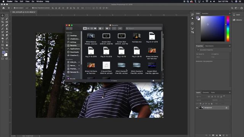Switch Finder to gallery view
Screen dimensions: 244x137
(95, 29)
